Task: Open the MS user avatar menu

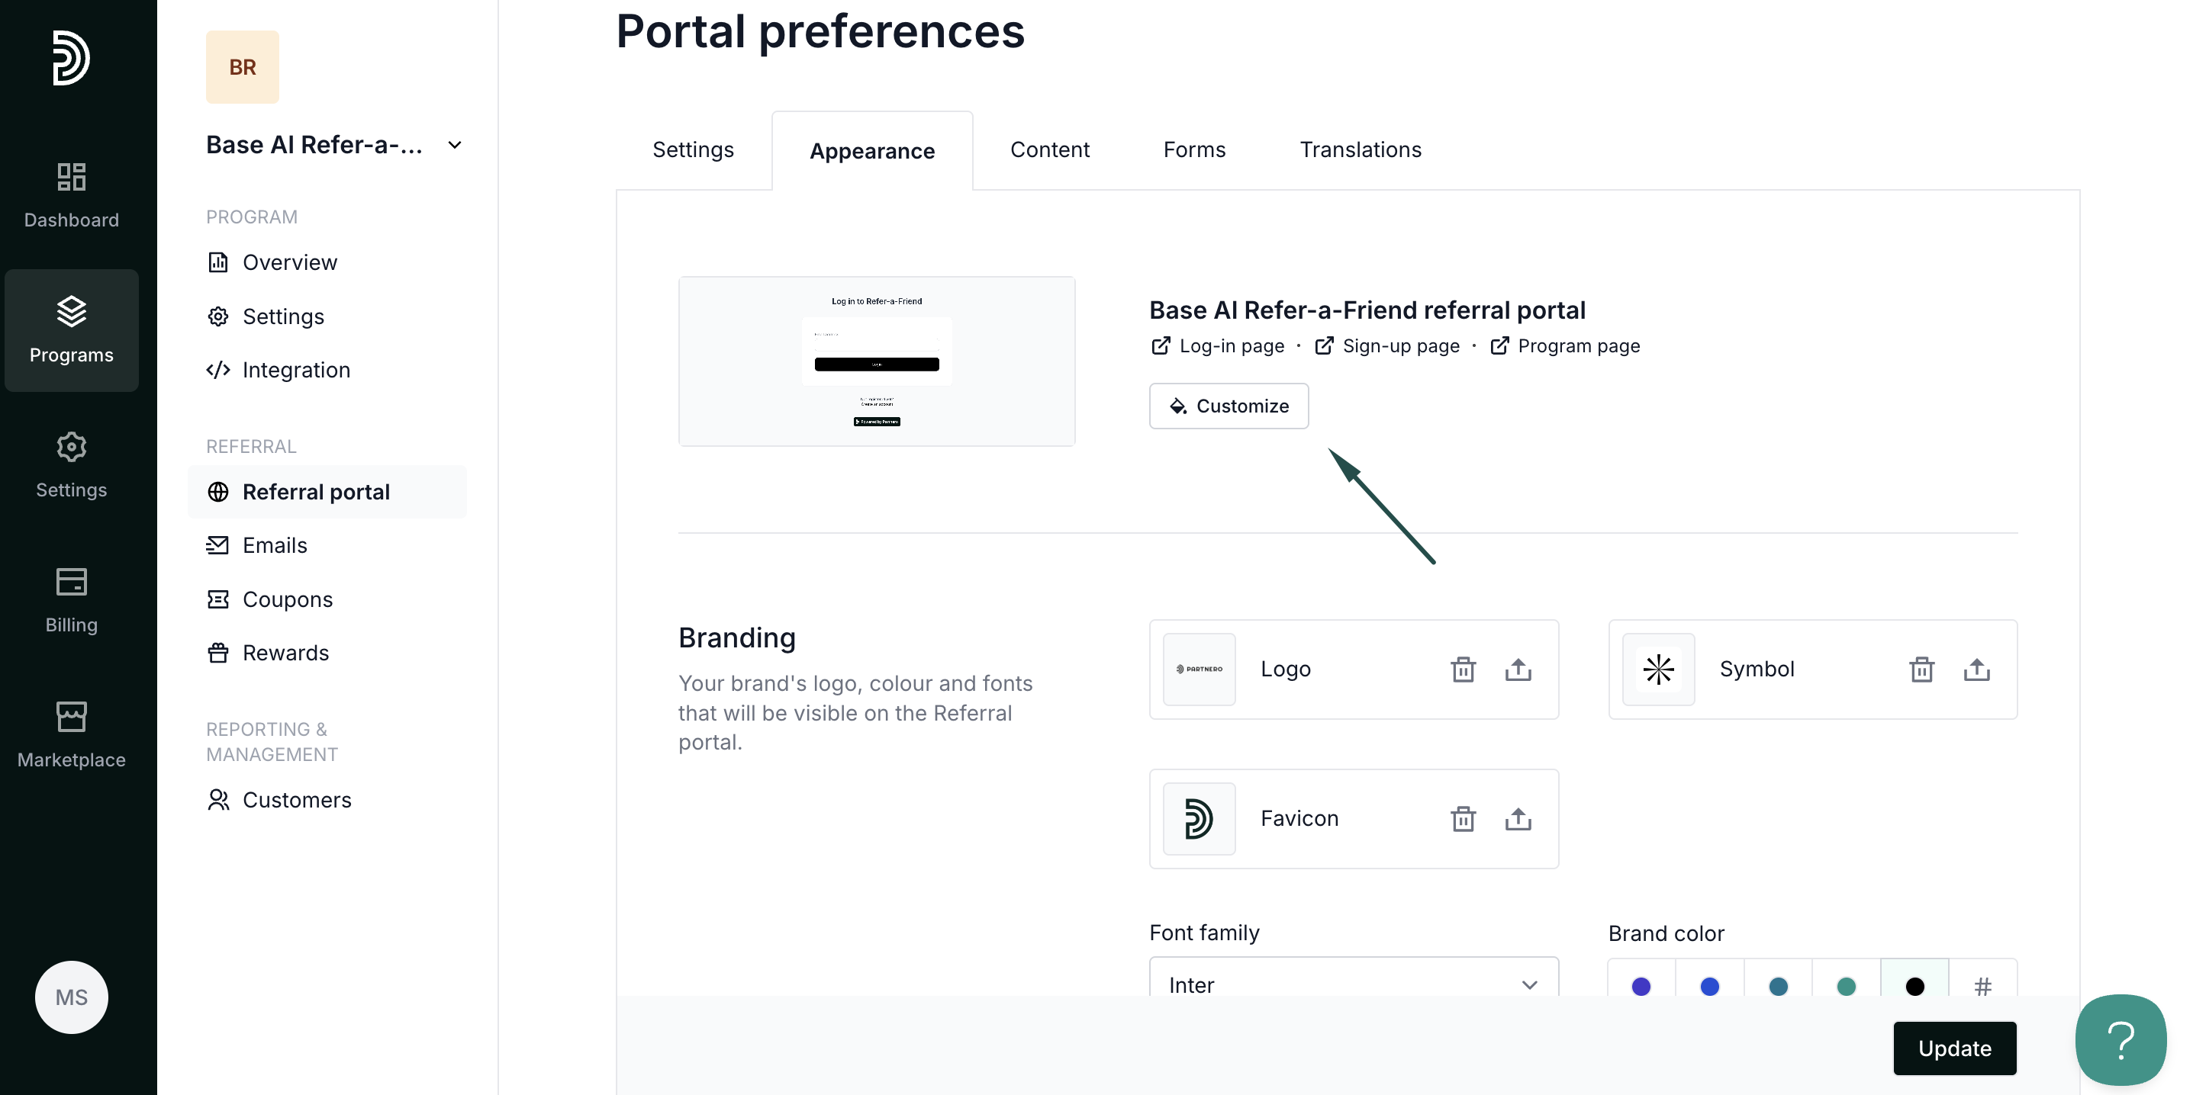Action: pyautogui.click(x=72, y=997)
